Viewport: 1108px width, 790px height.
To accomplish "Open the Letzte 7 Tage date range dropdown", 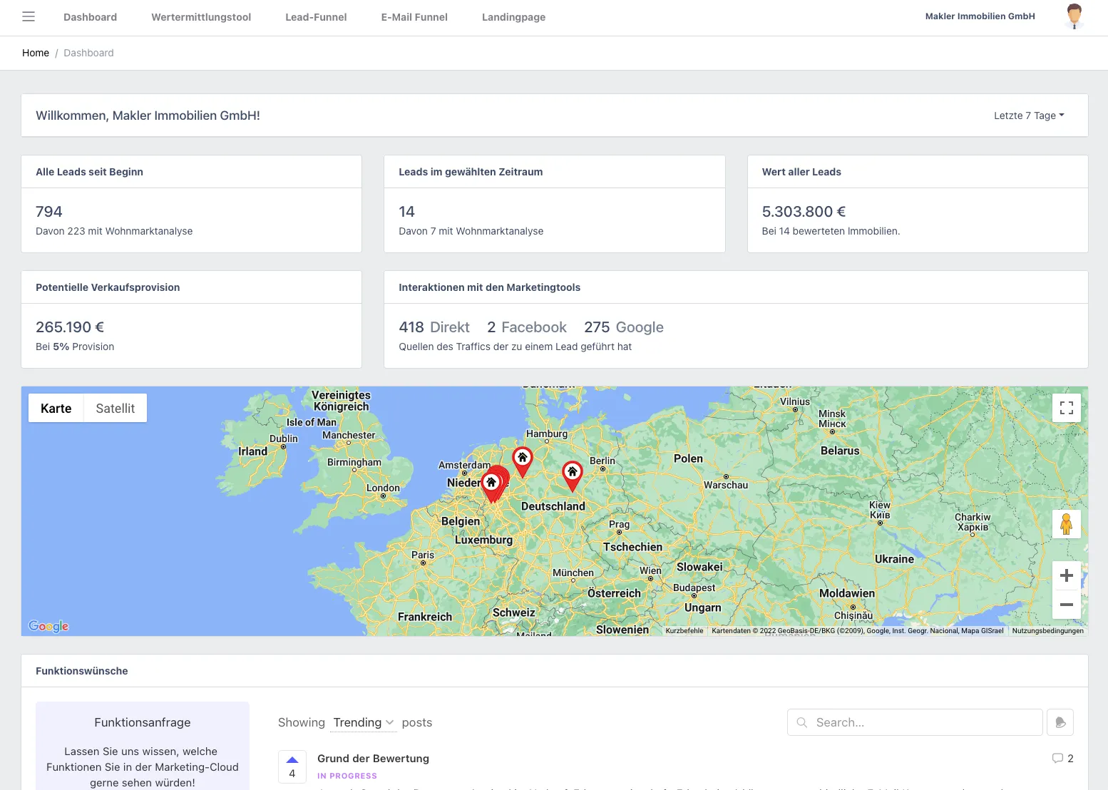I will 1027,115.
